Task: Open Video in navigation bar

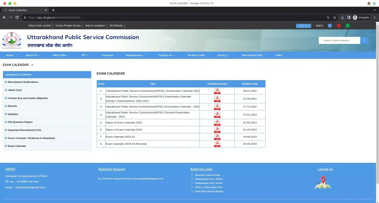Action: click(278, 55)
